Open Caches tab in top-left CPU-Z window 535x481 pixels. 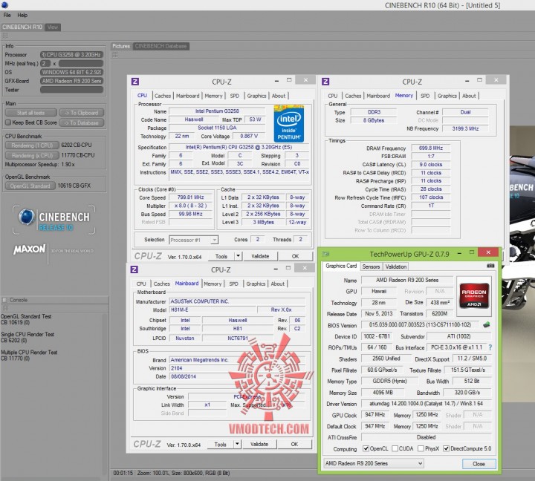coord(163,96)
